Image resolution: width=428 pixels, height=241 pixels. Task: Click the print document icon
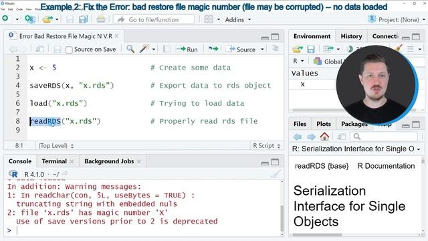pyautogui.click(x=101, y=19)
